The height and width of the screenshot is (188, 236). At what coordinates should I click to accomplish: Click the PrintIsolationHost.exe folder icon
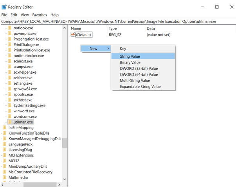pyautogui.click(x=10, y=50)
